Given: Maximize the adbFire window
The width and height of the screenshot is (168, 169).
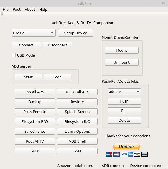Looking at the screenshot, I should pos(156,3).
